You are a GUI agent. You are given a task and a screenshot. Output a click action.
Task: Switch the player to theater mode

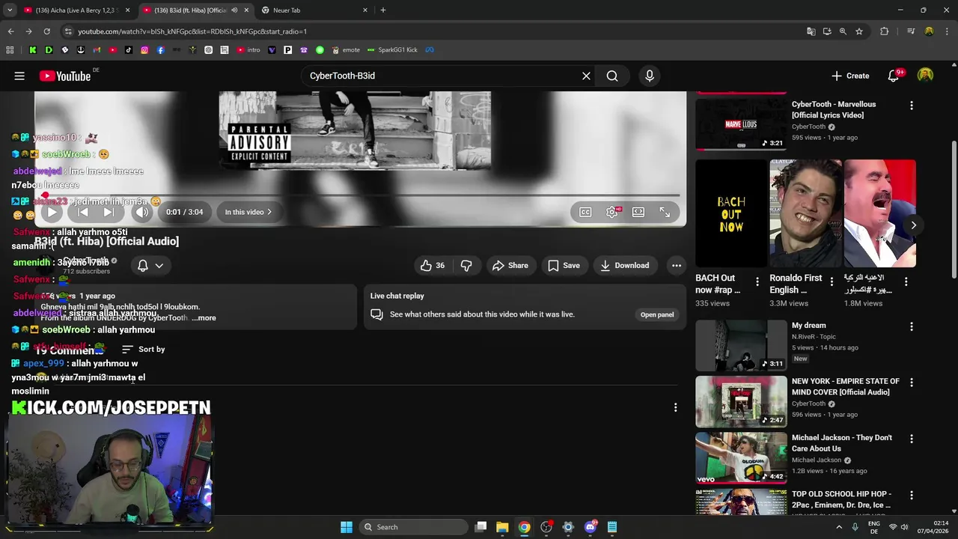[x=638, y=212]
